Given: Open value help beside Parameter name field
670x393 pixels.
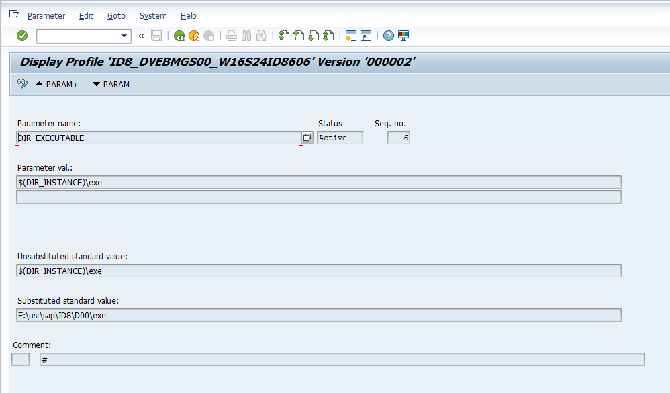Looking at the screenshot, I should click(307, 138).
